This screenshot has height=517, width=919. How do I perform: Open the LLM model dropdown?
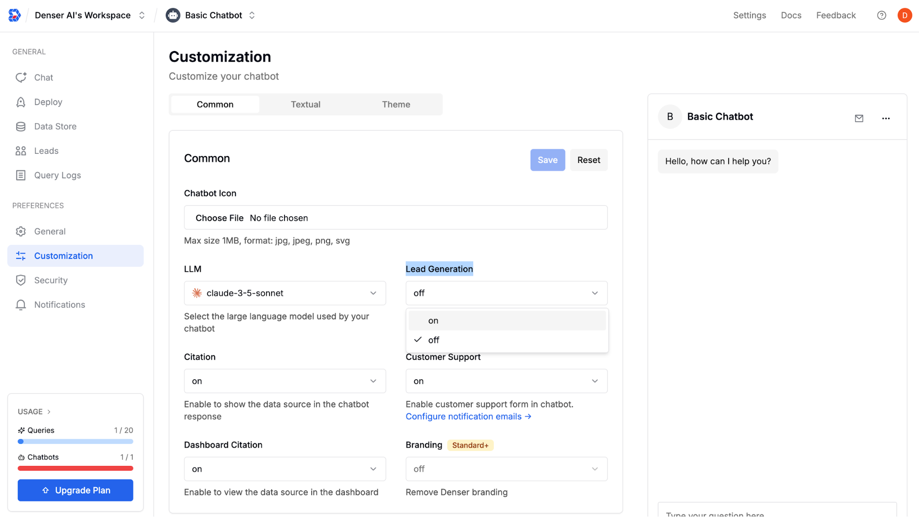point(284,293)
